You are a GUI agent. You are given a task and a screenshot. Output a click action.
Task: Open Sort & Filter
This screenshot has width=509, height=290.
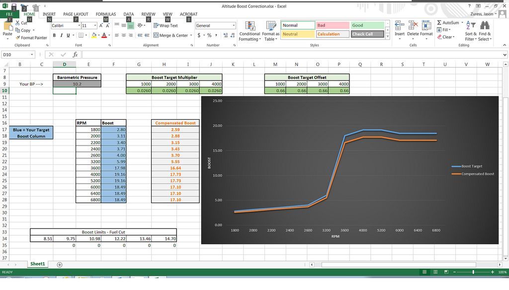(470, 31)
